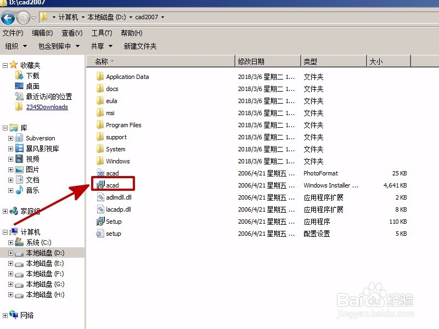Expand the 家庭组 node
This screenshot has width=439, height=329.
coord(5,211)
